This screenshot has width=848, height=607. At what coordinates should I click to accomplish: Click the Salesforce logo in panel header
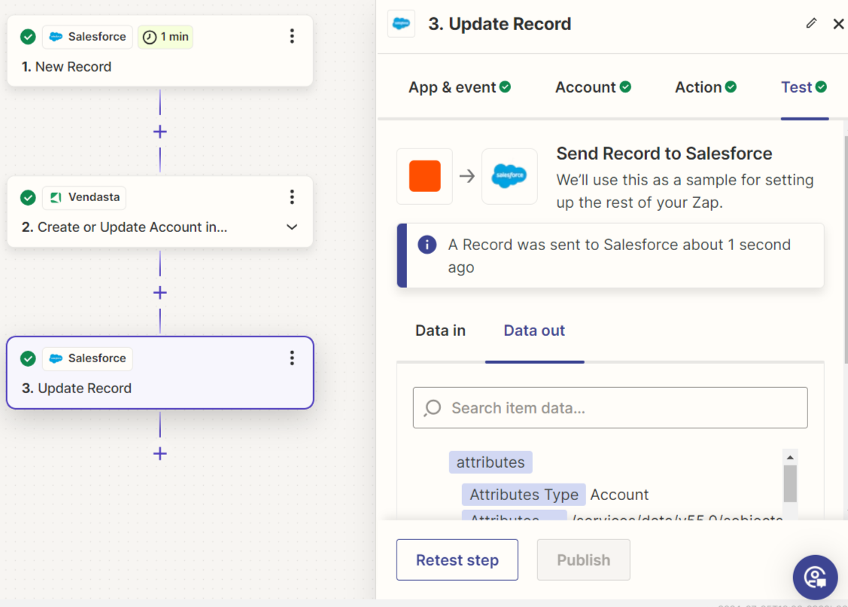tap(401, 23)
